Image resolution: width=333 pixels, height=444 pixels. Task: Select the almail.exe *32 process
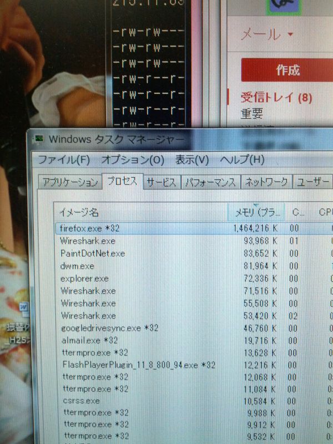(x=194, y=340)
